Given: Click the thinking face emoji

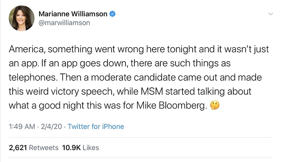Looking at the screenshot, I should (215, 105).
